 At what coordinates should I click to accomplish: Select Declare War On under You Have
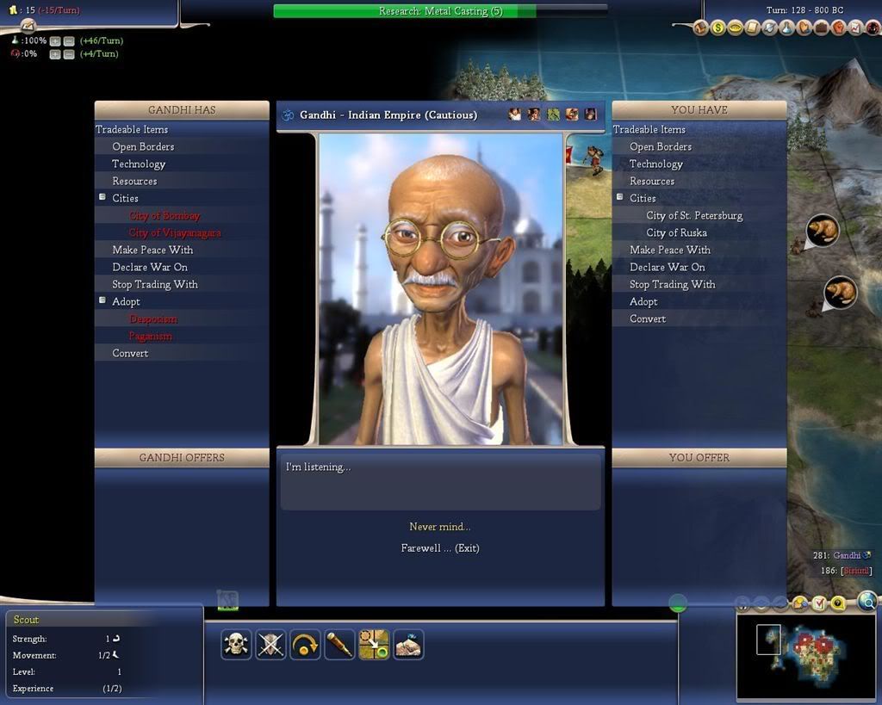point(668,267)
